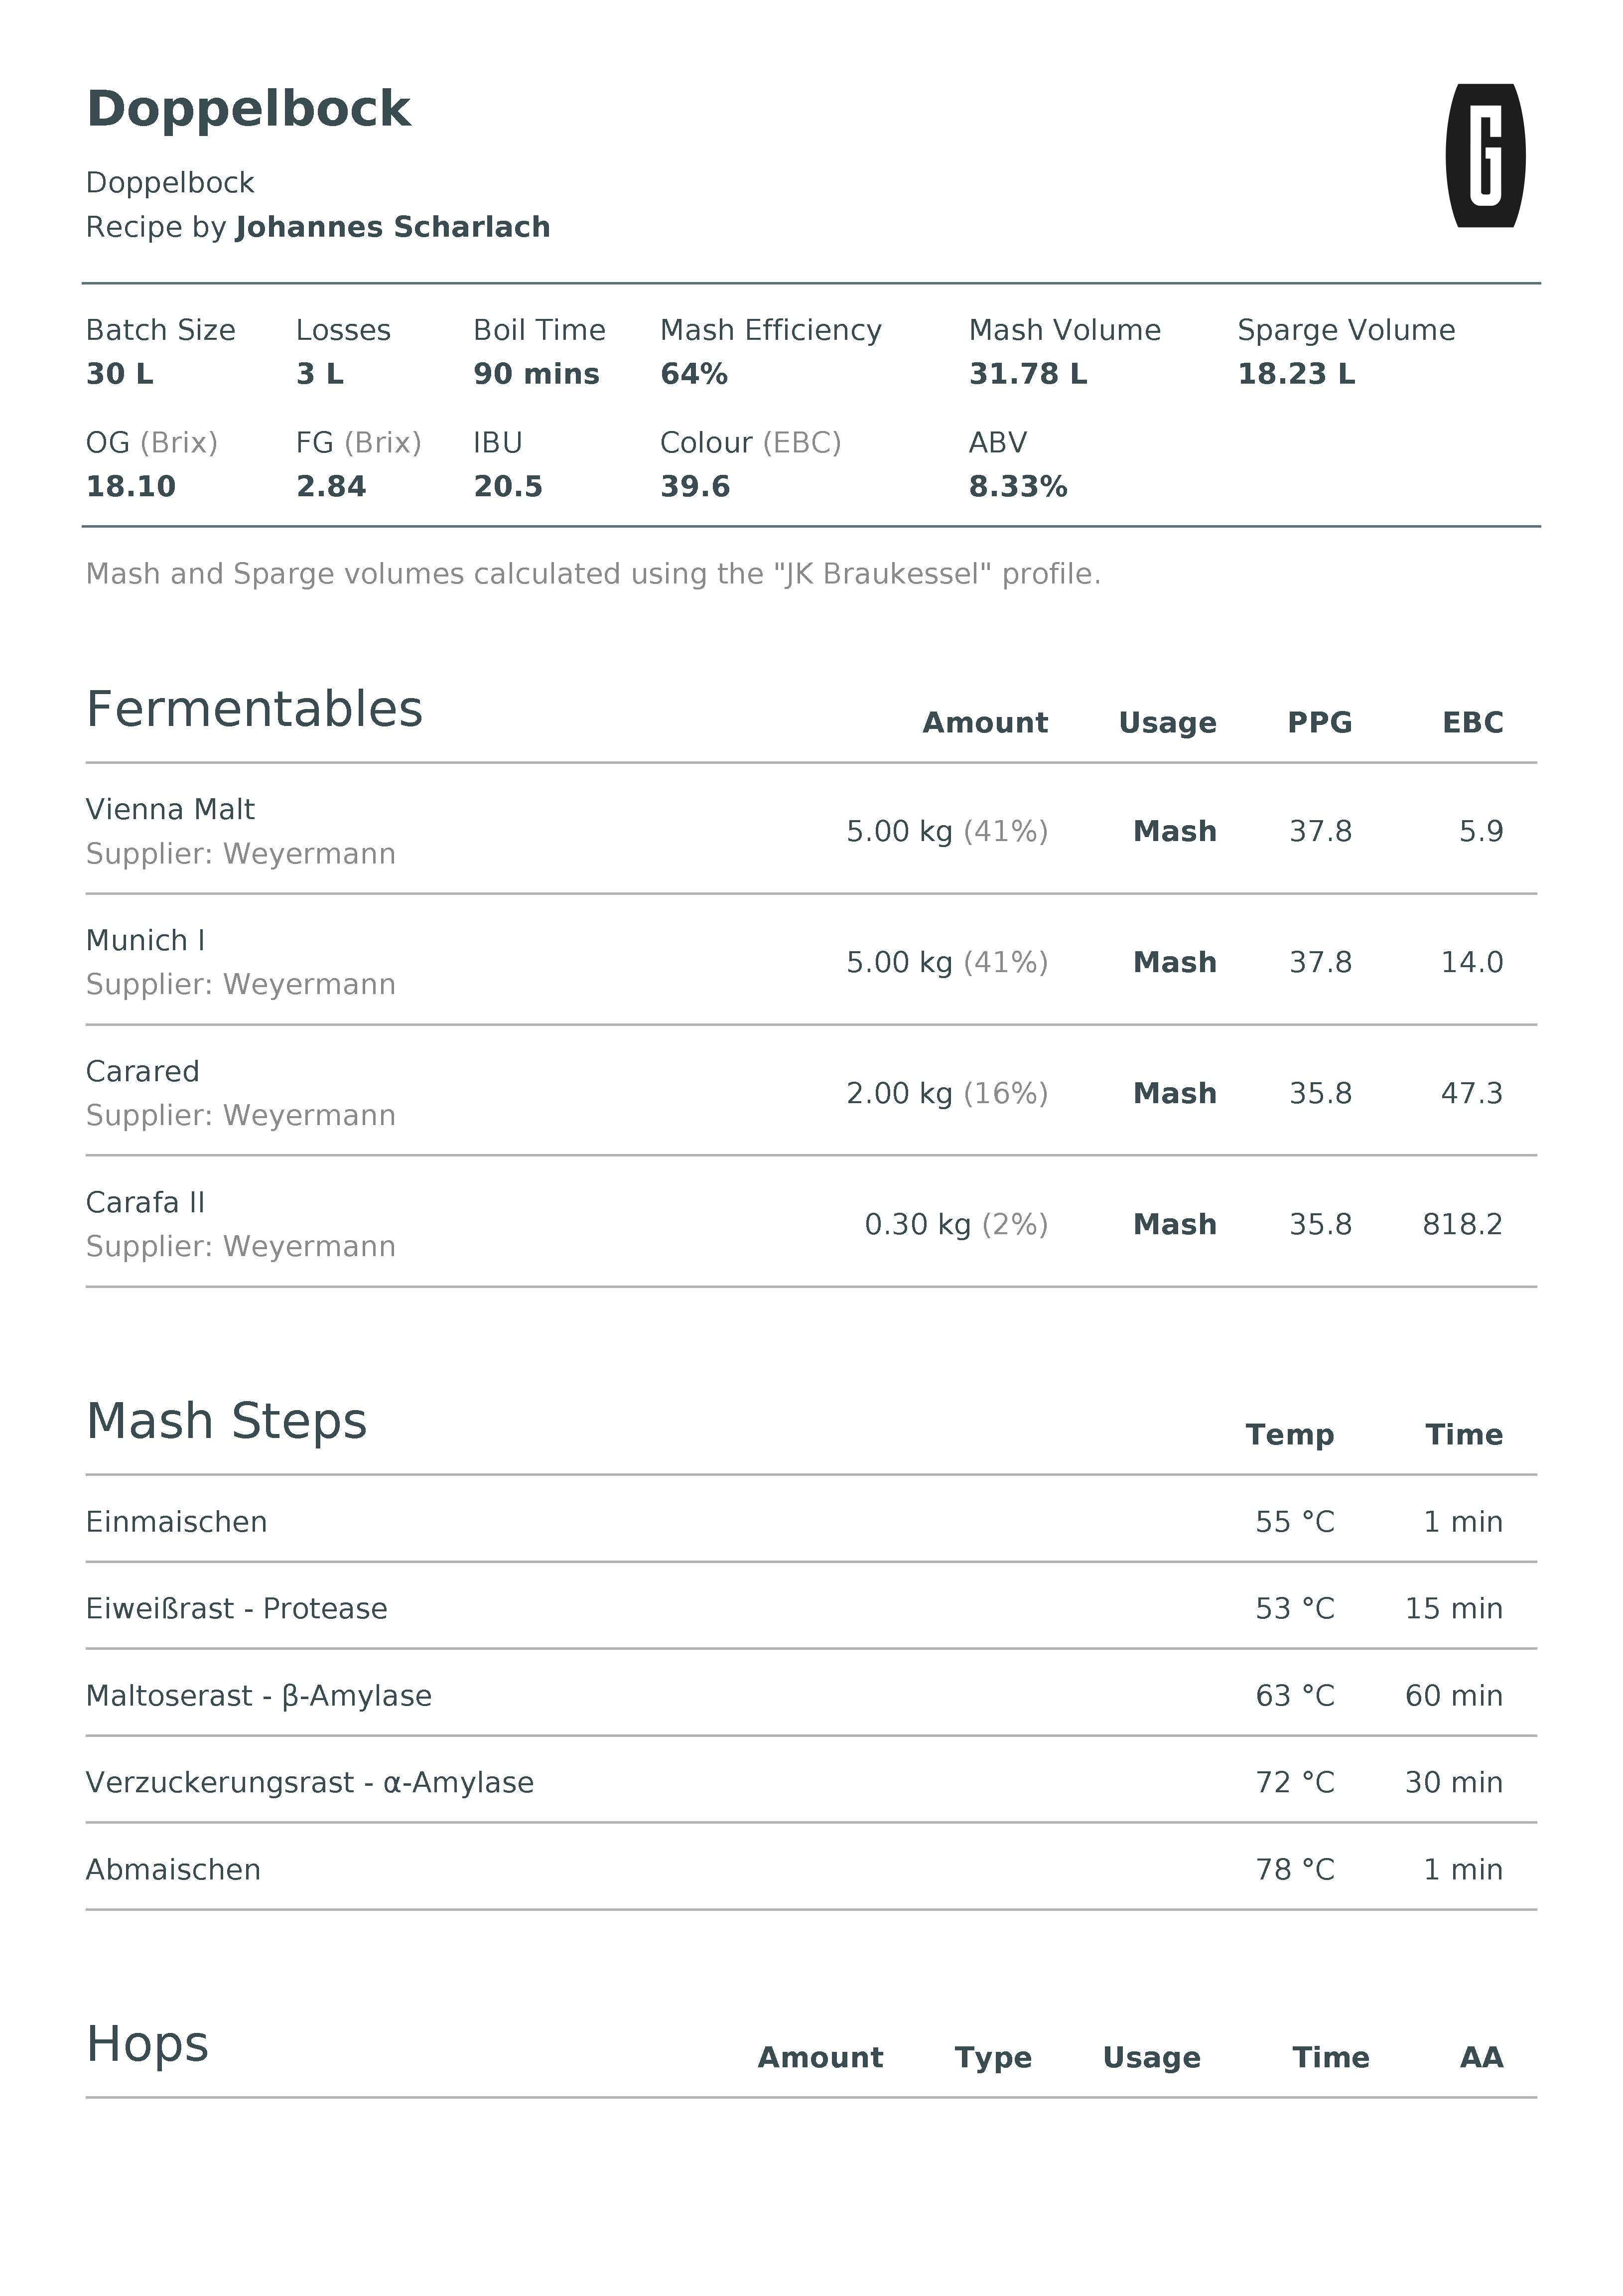Image resolution: width=1623 pixels, height=2296 pixels.
Task: Select the Sparge Volume value 18.23 L
Action: [x=1295, y=374]
